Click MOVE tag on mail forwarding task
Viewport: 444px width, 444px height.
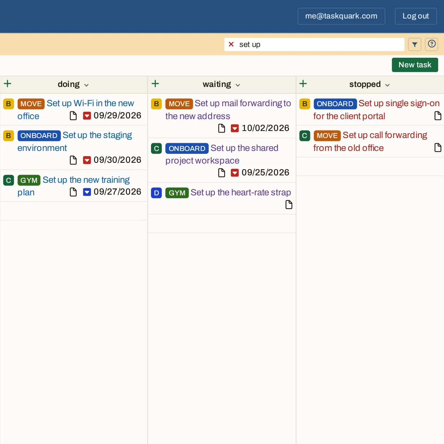pyautogui.click(x=179, y=104)
